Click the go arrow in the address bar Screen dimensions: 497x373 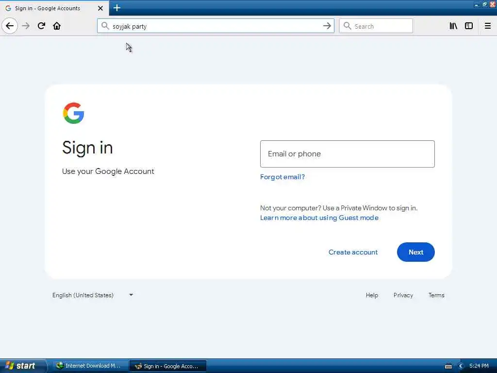(x=327, y=26)
